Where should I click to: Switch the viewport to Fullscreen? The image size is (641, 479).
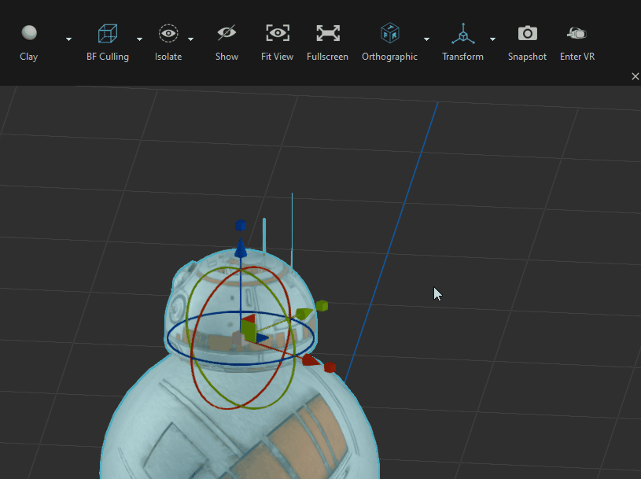pyautogui.click(x=328, y=33)
